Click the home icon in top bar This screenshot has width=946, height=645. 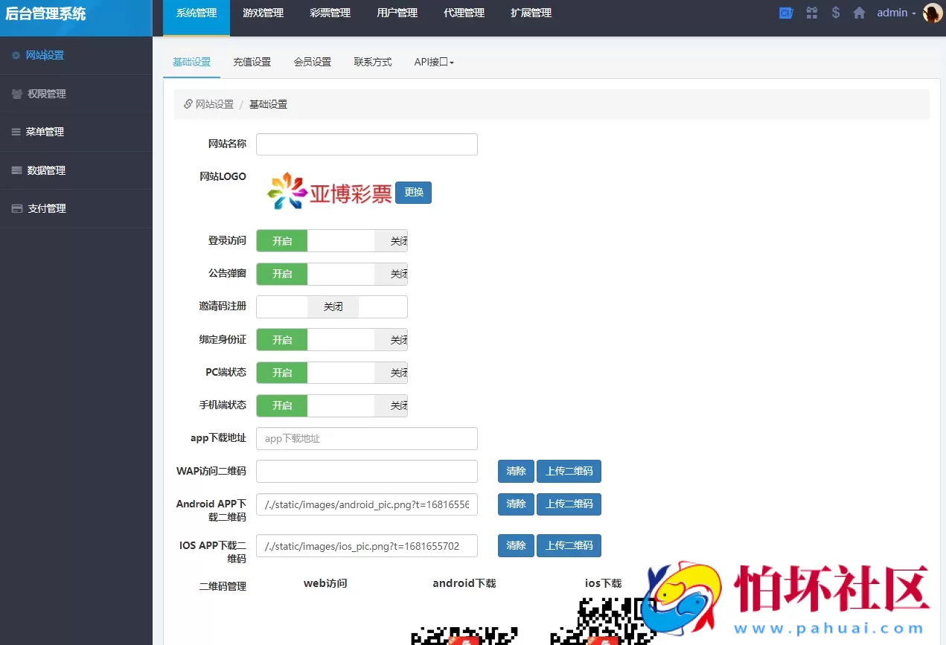pyautogui.click(x=859, y=12)
